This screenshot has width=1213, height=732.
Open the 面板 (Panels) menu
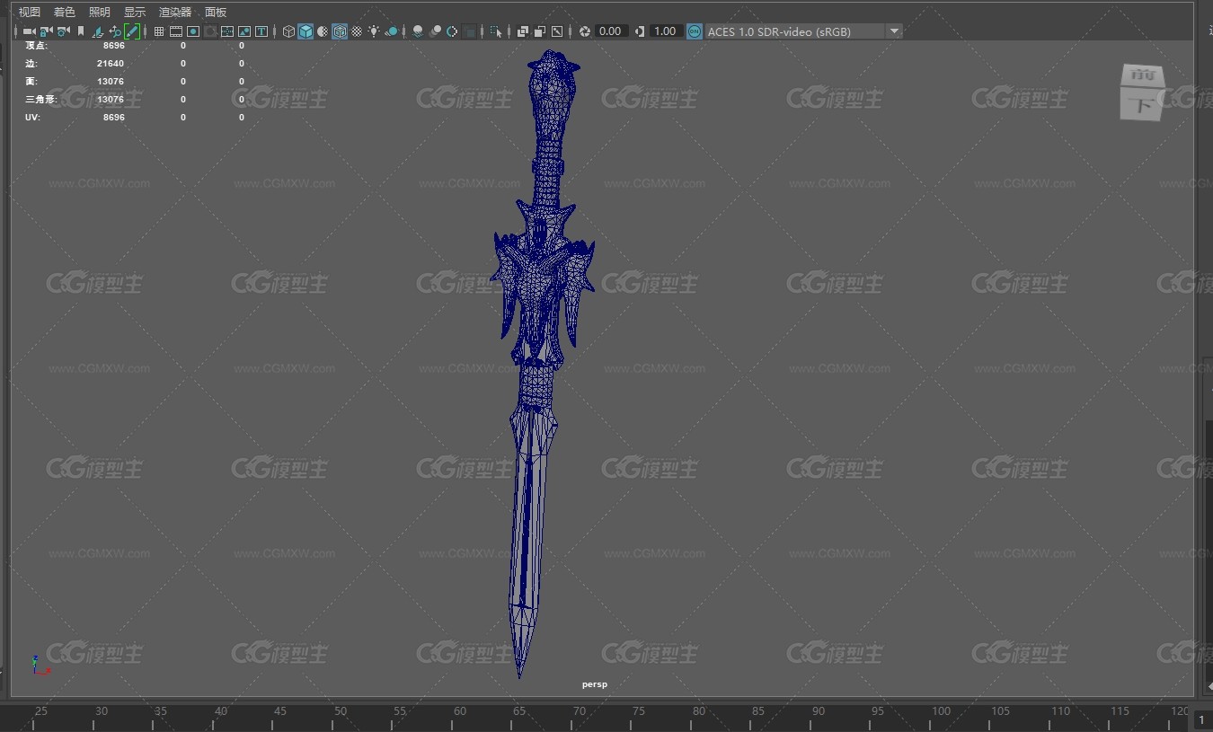216,13
